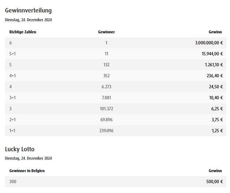Select the jackpot amount 3.000.000,00 €
The width and height of the screenshot is (230, 193).
pyautogui.click(x=209, y=43)
